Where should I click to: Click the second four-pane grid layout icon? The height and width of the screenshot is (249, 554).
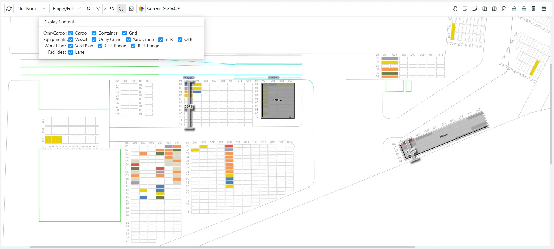(x=494, y=9)
